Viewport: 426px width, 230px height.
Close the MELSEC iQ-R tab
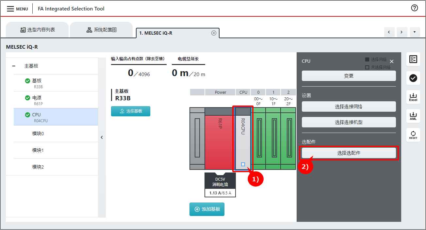[214, 33]
